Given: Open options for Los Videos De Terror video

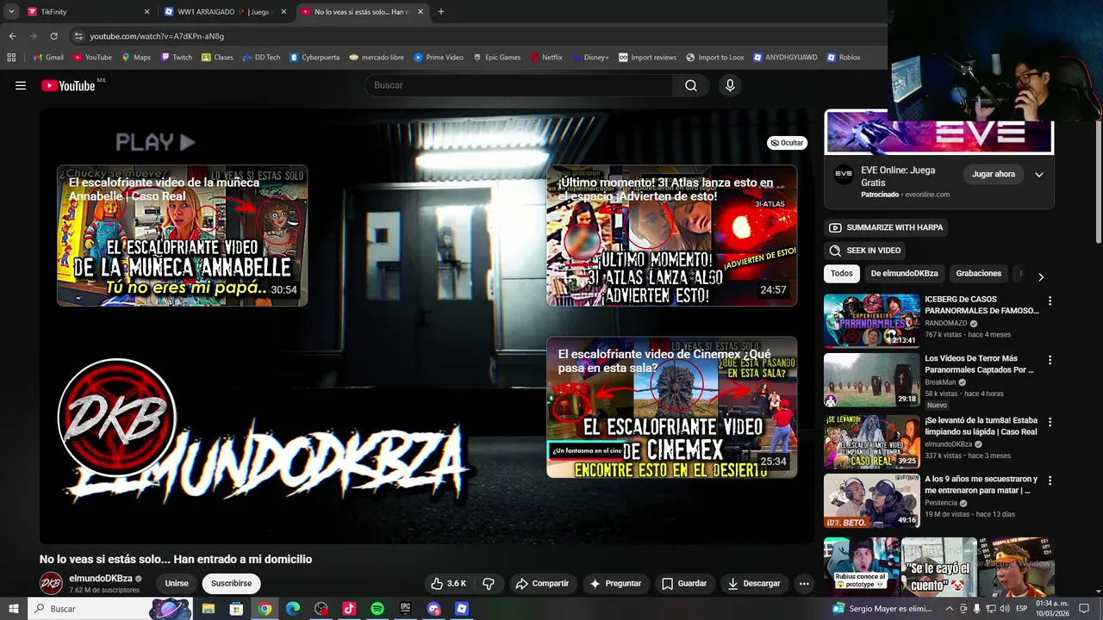Looking at the screenshot, I should 1050,360.
